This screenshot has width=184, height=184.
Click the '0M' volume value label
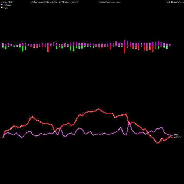(176, 135)
